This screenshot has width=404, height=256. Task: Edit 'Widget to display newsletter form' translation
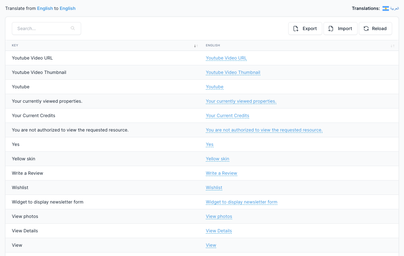click(241, 202)
